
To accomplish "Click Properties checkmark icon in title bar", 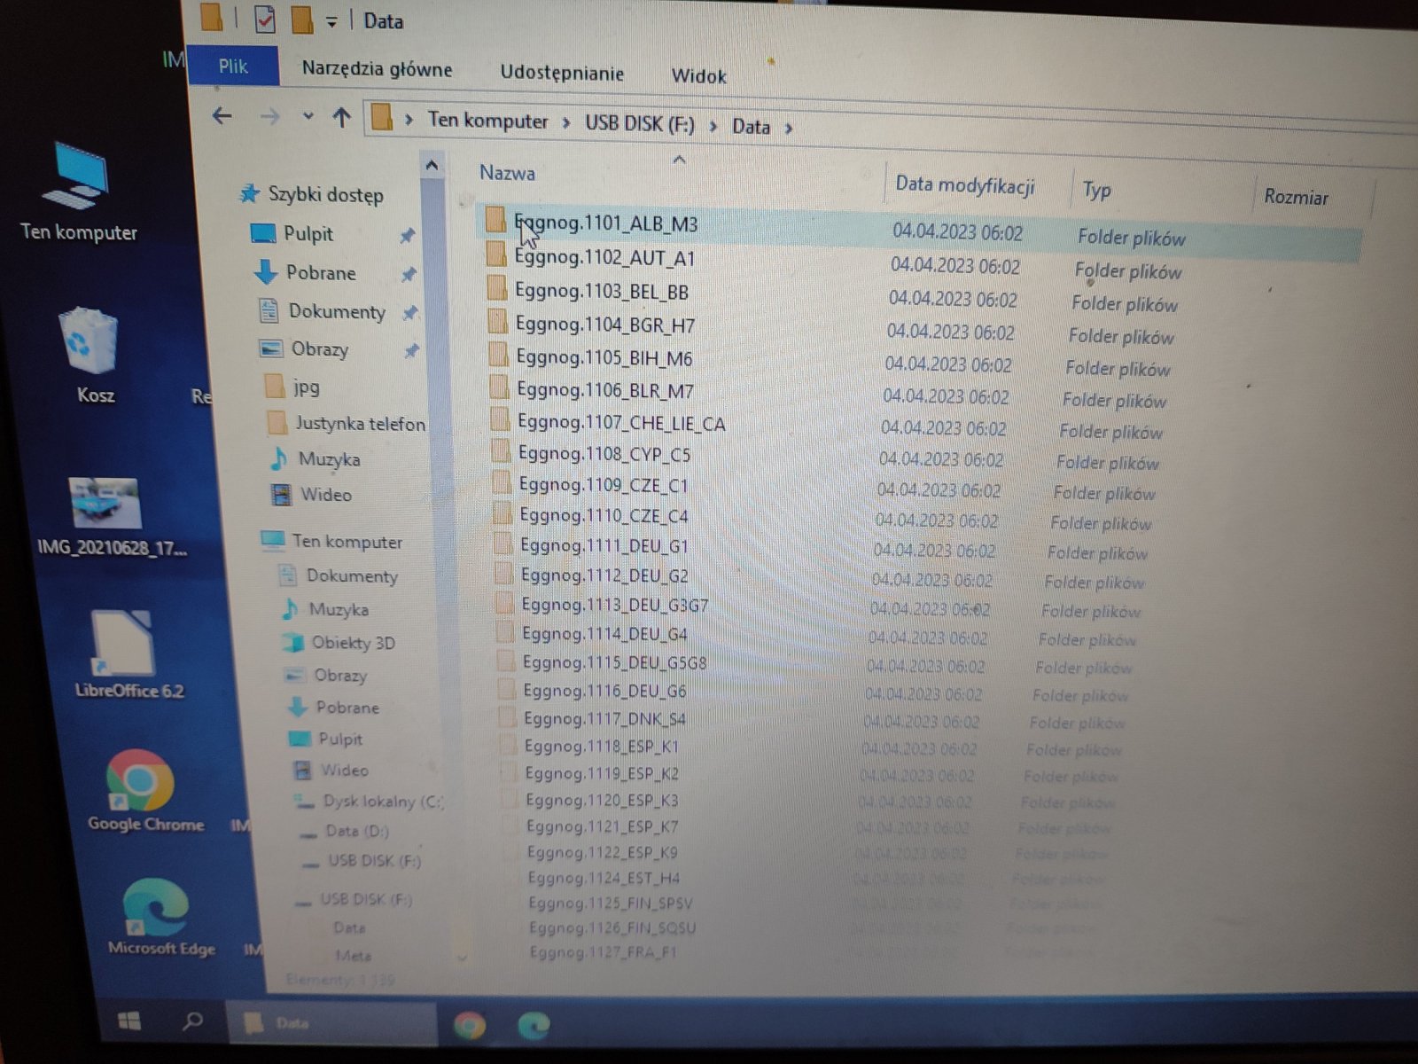I will [x=264, y=19].
